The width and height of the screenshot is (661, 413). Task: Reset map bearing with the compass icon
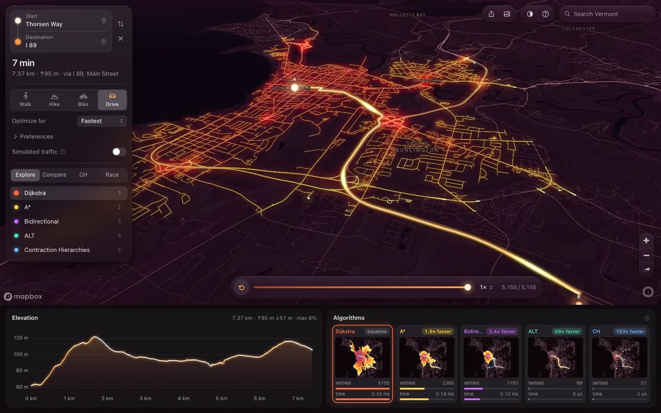646,269
